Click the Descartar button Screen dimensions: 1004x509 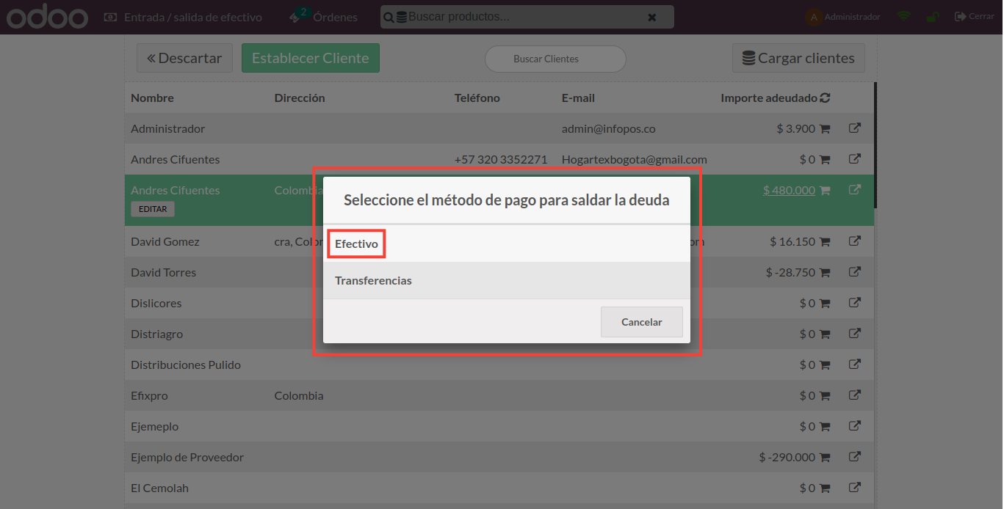(184, 58)
